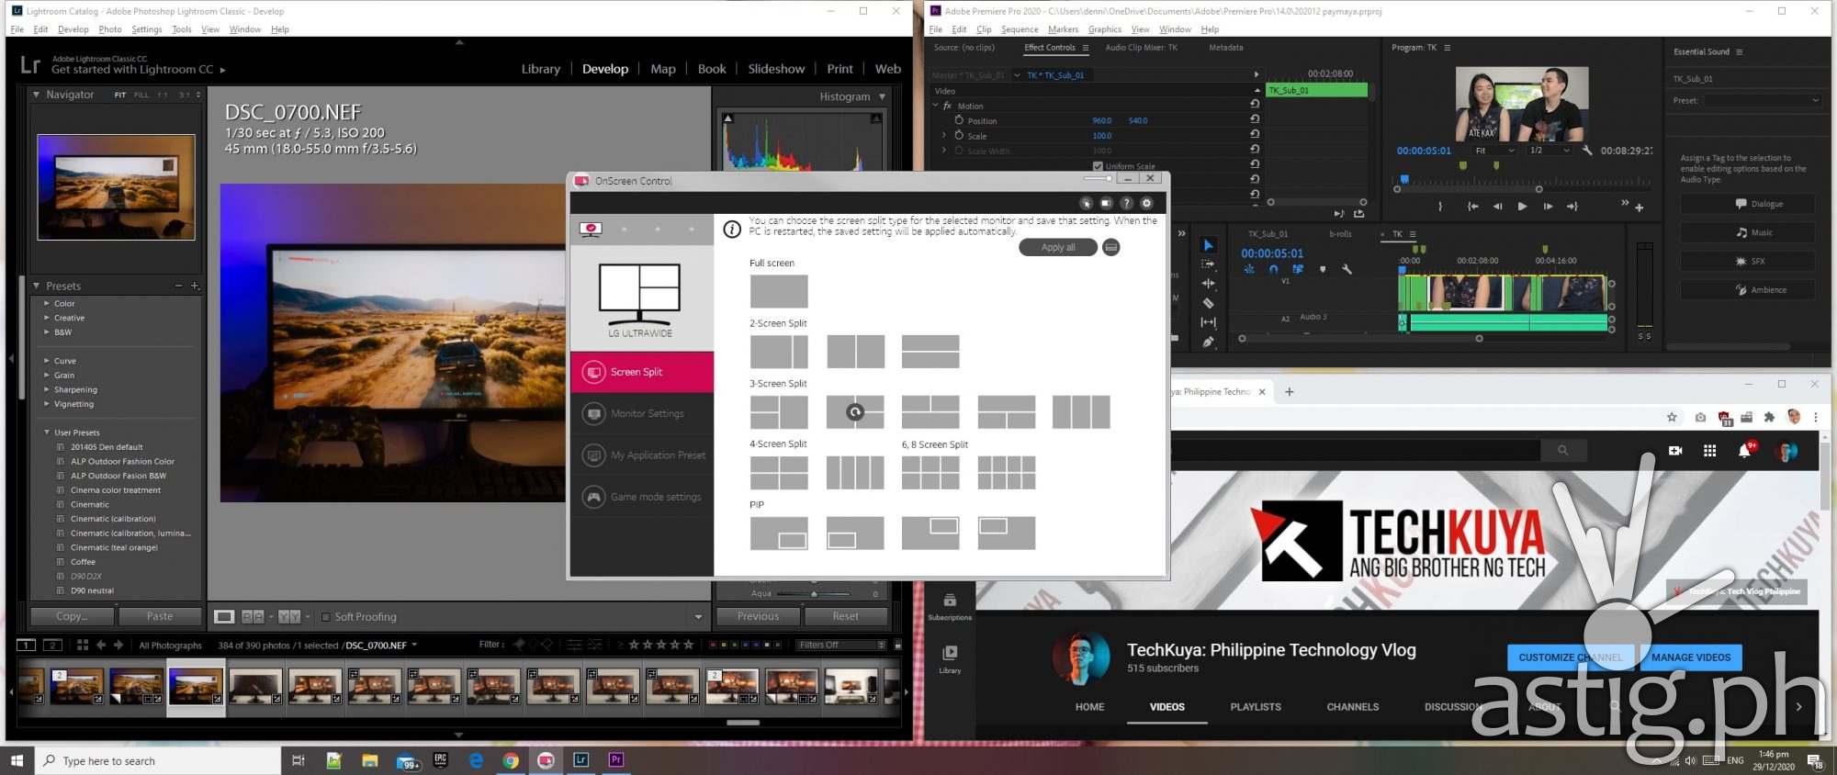The image size is (1837, 775).
Task: Open the Program monitor Fit zoom dropdown
Action: pyautogui.click(x=1493, y=150)
